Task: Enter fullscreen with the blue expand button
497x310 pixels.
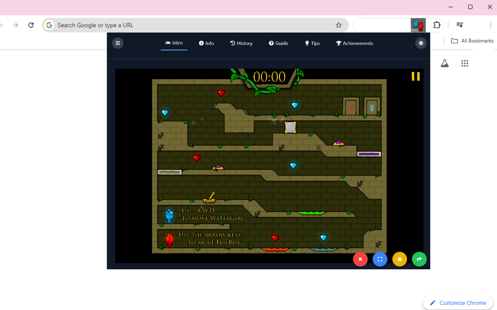Action: 380,259
